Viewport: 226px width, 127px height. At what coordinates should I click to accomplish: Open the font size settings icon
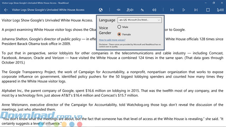142,10
